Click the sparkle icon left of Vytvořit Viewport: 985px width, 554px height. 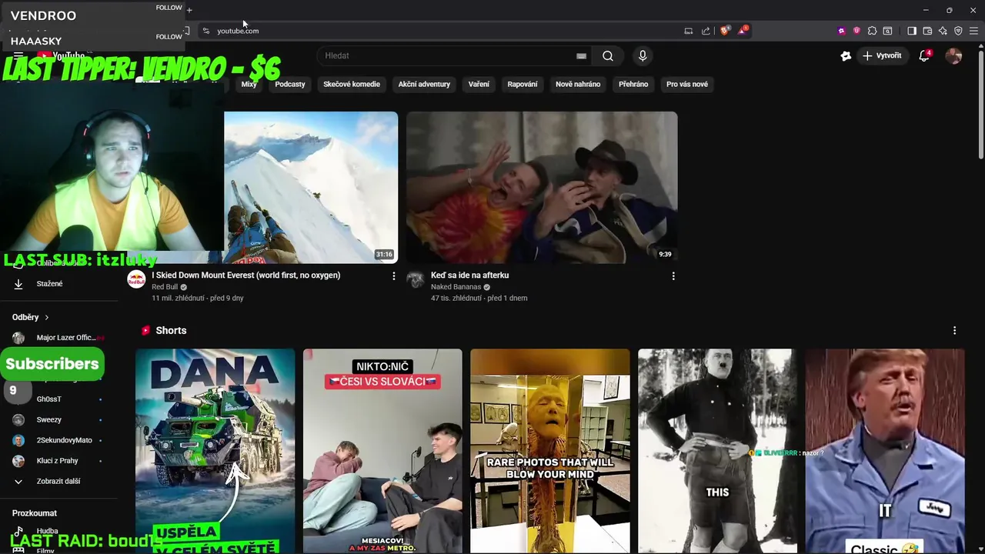tap(846, 55)
